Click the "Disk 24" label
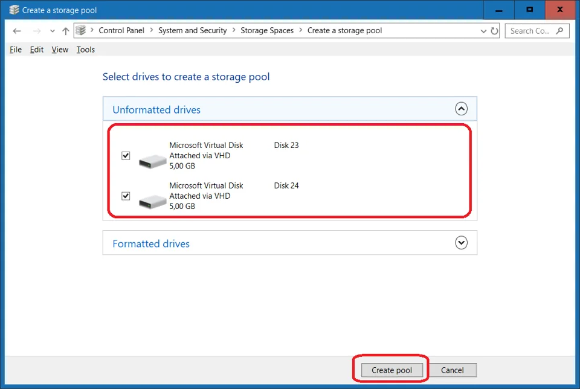580x389 pixels. tap(286, 185)
